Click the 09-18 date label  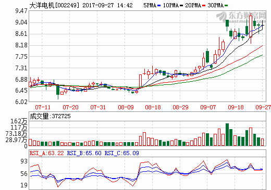[236, 107]
